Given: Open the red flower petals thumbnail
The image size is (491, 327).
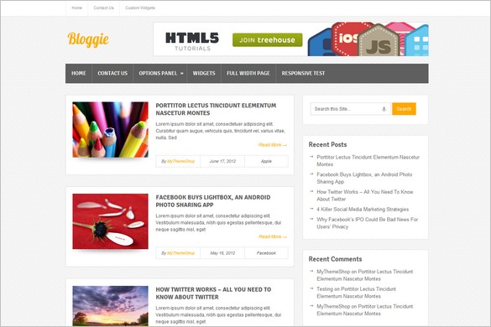Looking at the screenshot, I should 110,221.
